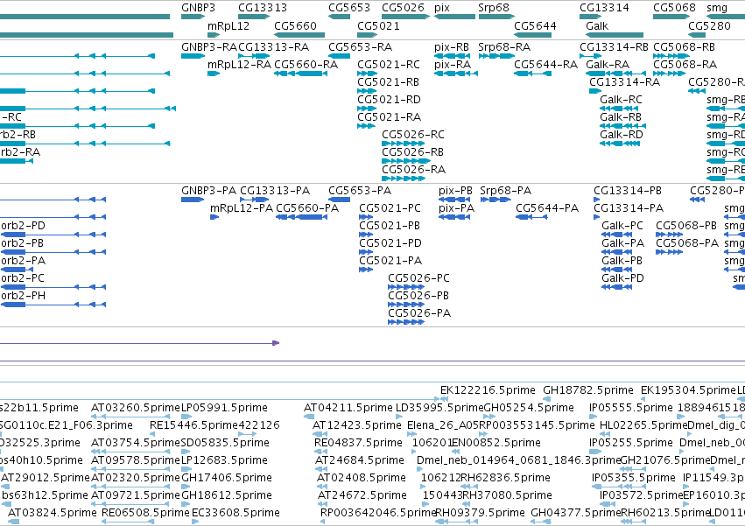Click the GNBP3-PA protein label
The image size is (745, 526).
coord(208,191)
